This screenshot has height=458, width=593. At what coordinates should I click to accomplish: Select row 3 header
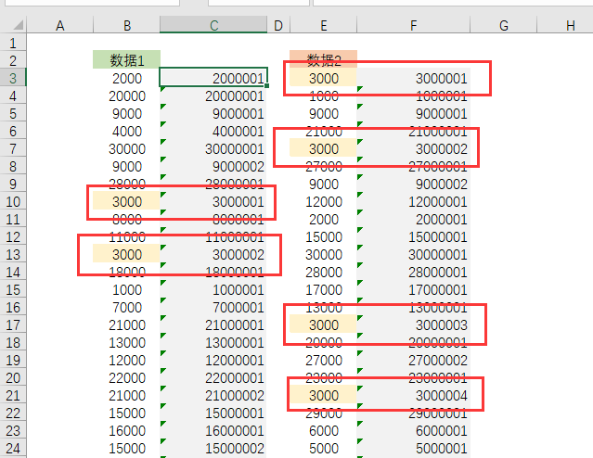[13, 78]
